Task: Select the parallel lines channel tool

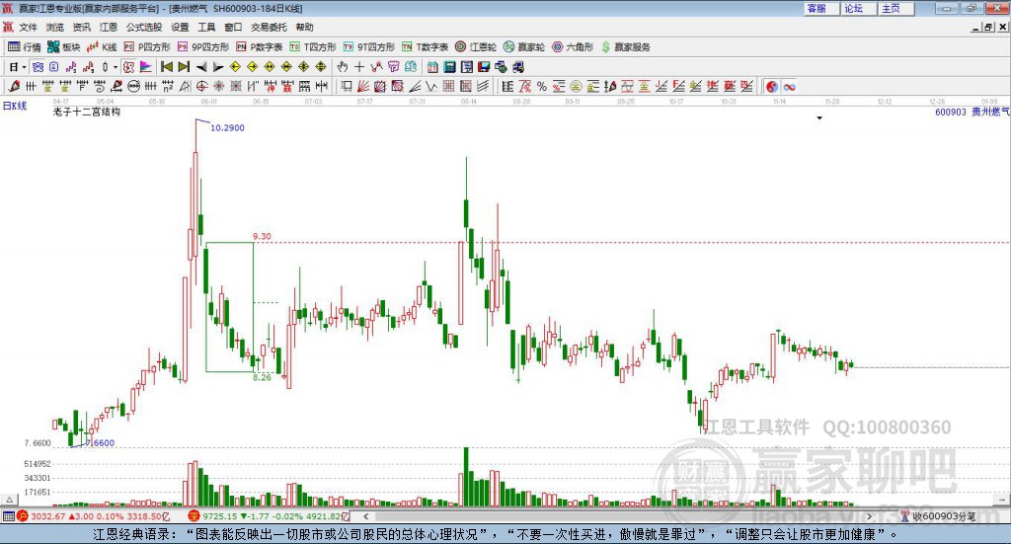Action: click(x=483, y=86)
